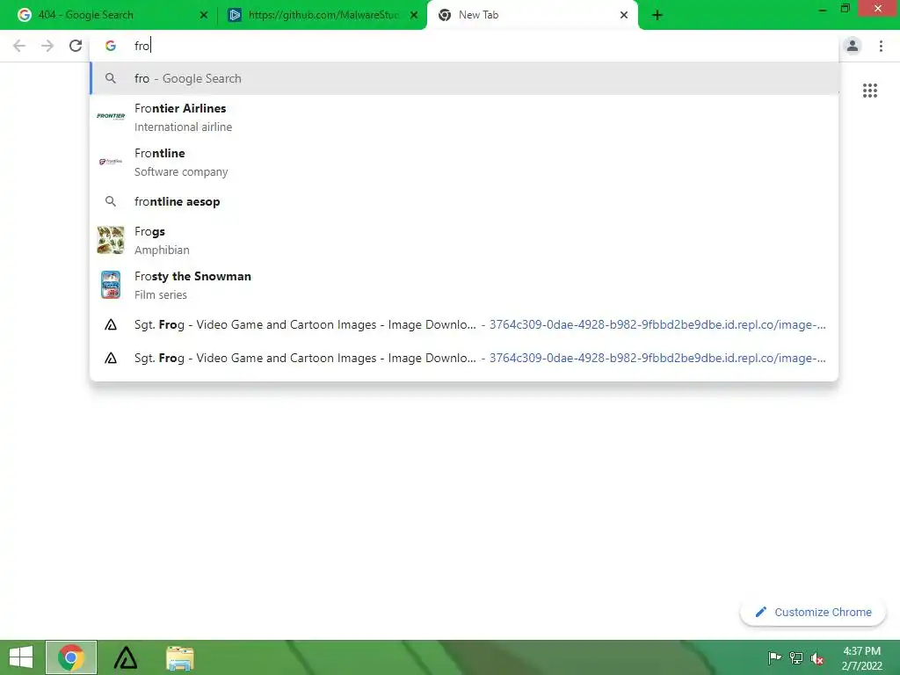This screenshot has height=675, width=900.
Task: Click the Frontline logo thumbnail
Action: [111, 162]
